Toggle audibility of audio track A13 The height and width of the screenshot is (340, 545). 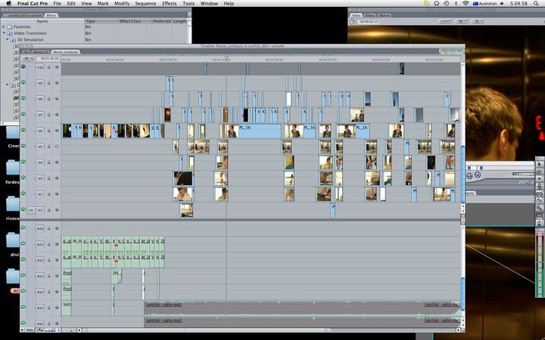tap(23, 276)
